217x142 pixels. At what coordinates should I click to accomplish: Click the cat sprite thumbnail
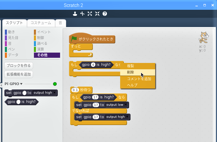(203, 37)
